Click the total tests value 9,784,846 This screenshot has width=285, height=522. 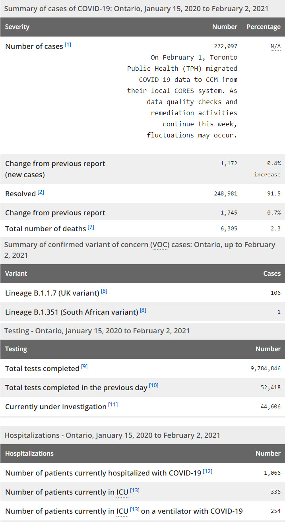click(266, 369)
